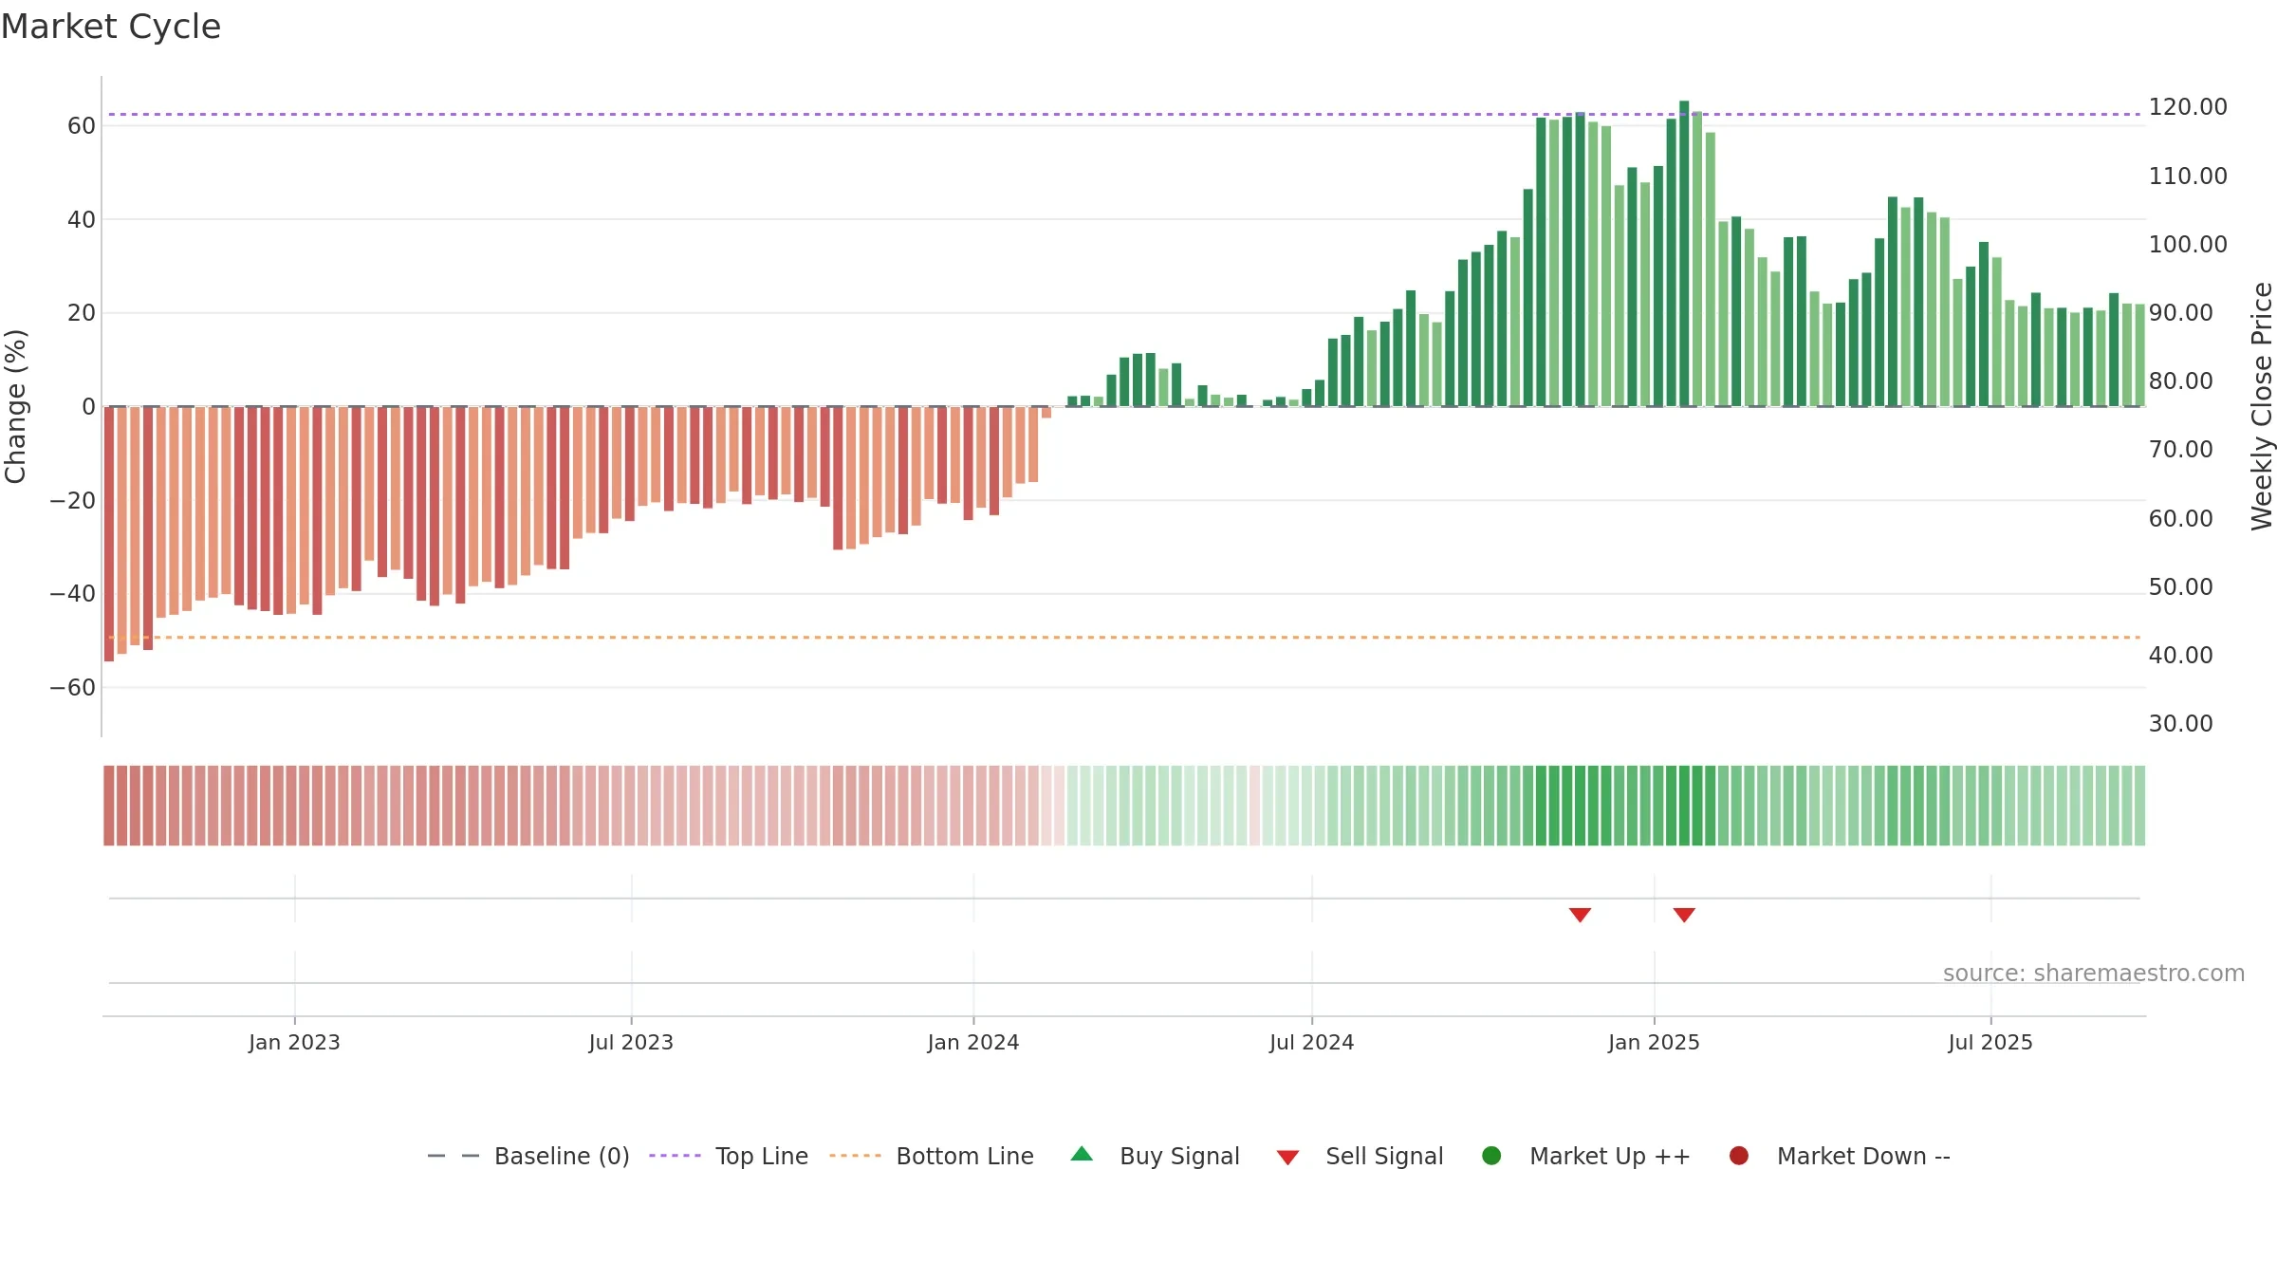Click the Sell Signal red triangle legend icon
2277x1281 pixels.
point(1287,1158)
